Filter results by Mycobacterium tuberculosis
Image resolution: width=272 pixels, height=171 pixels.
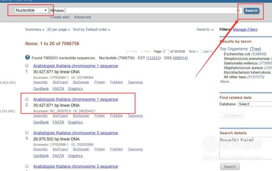click(x=247, y=72)
